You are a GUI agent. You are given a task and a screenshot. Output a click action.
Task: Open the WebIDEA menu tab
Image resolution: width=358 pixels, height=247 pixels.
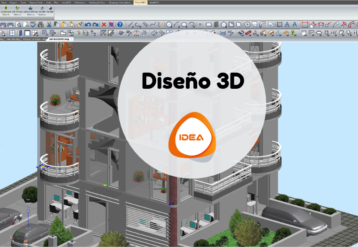point(154,3)
